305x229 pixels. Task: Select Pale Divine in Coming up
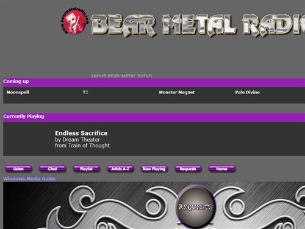point(247,92)
